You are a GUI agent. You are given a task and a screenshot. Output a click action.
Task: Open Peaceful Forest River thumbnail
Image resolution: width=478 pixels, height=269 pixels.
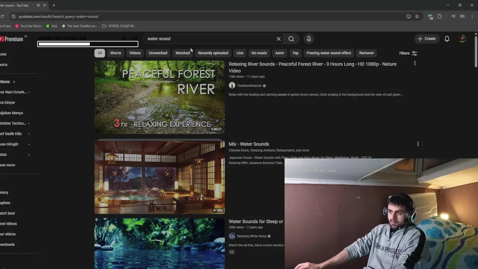pos(159,97)
